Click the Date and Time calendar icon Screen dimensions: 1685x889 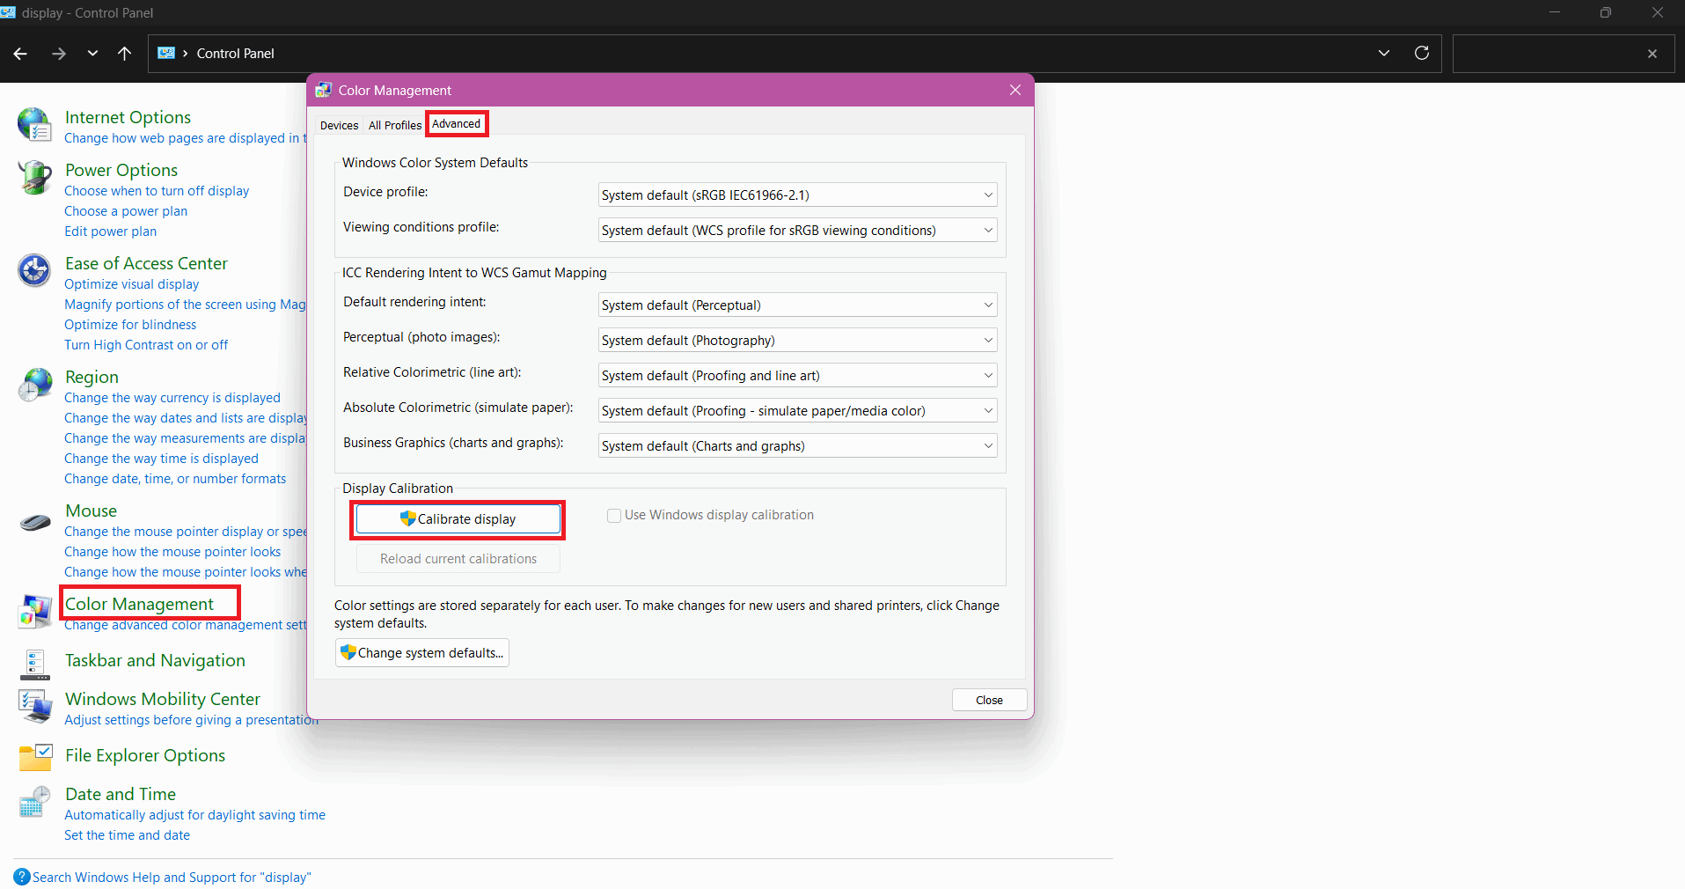pos(34,802)
